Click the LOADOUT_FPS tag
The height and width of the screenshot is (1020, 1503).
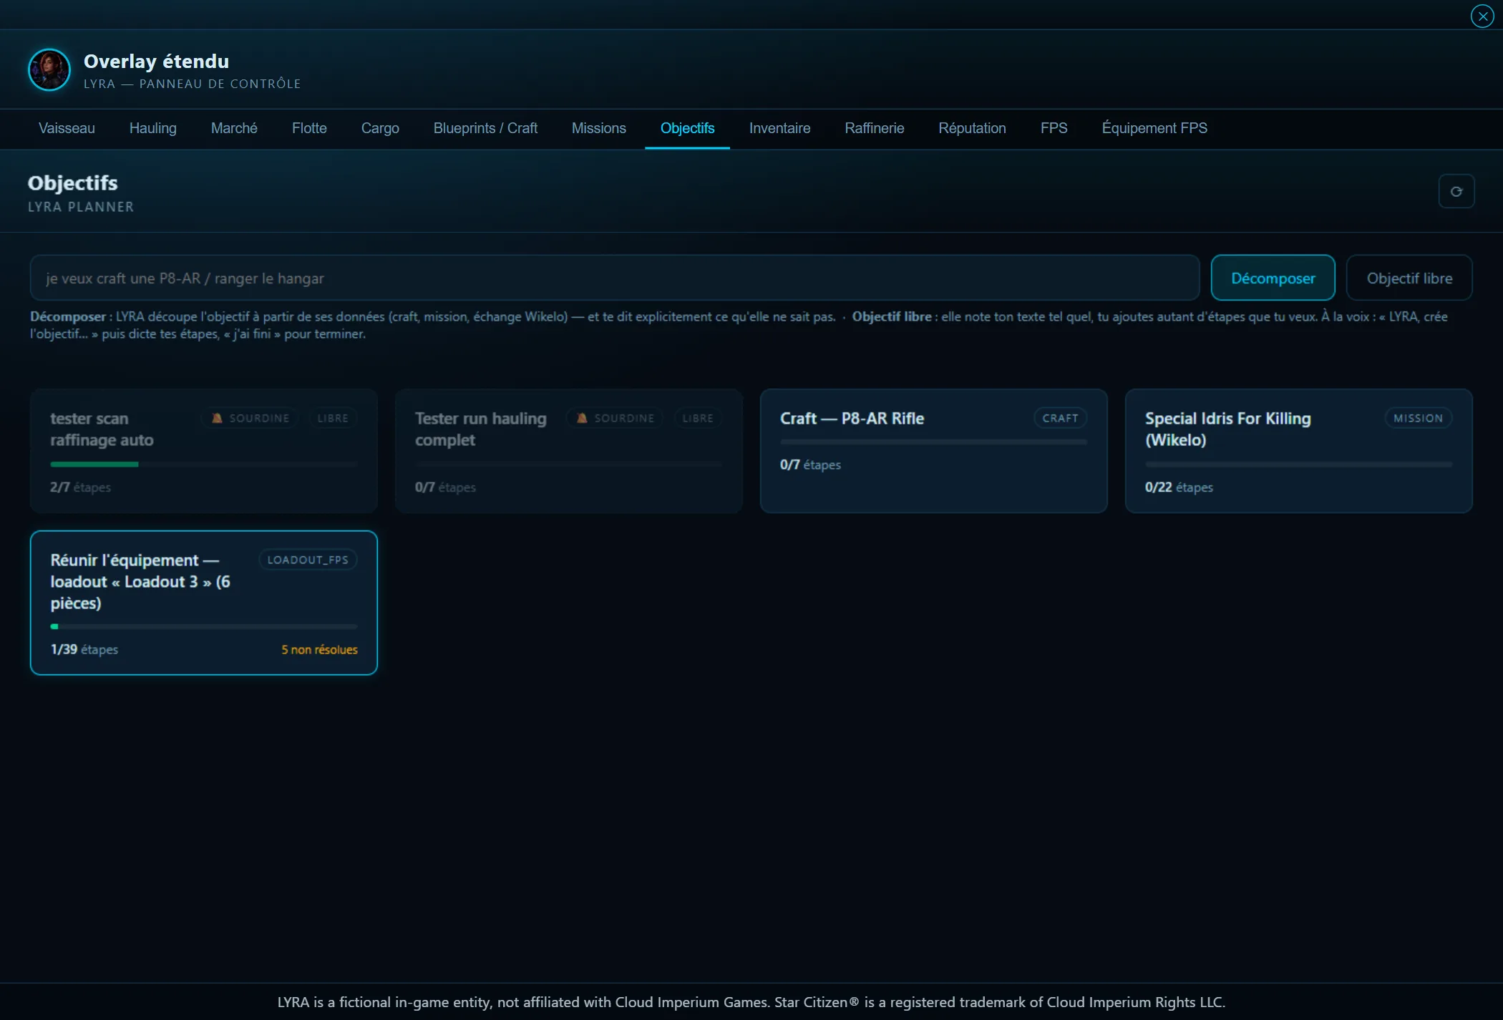coord(308,560)
